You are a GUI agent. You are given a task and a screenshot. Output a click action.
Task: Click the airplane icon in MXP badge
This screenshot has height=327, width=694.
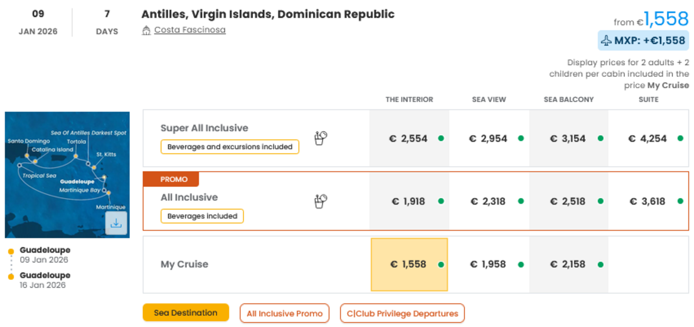pyautogui.click(x=606, y=40)
